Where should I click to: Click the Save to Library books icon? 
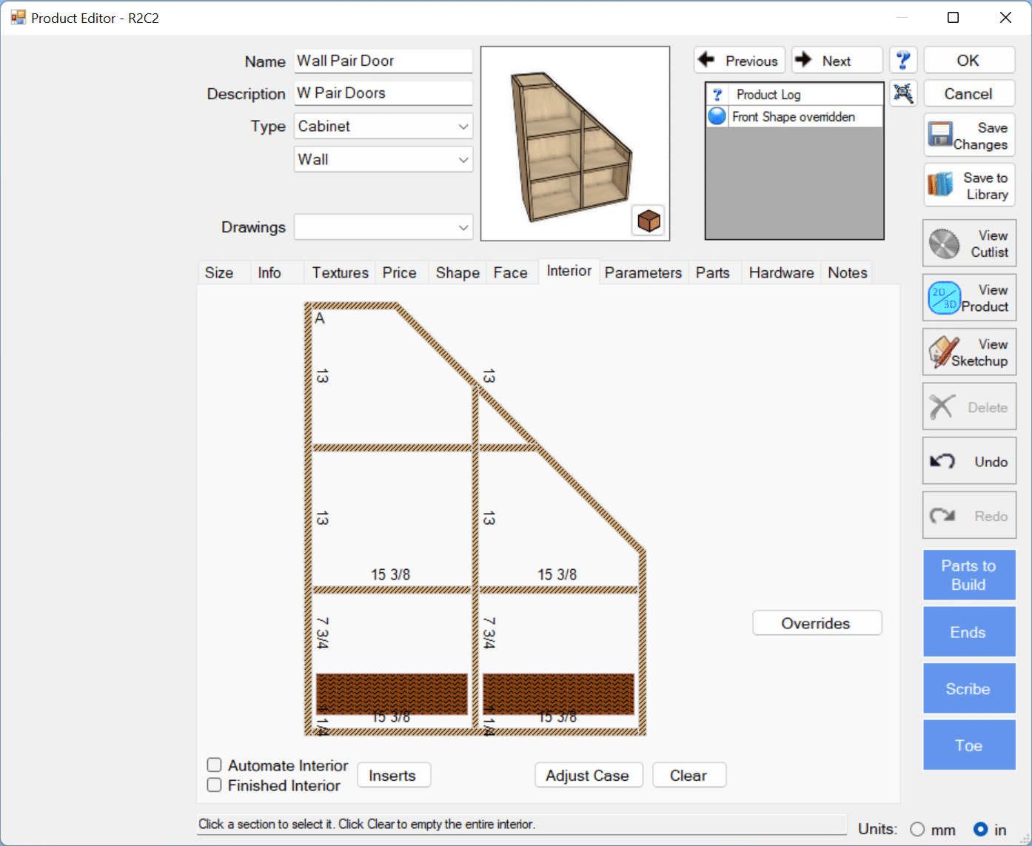pos(939,185)
